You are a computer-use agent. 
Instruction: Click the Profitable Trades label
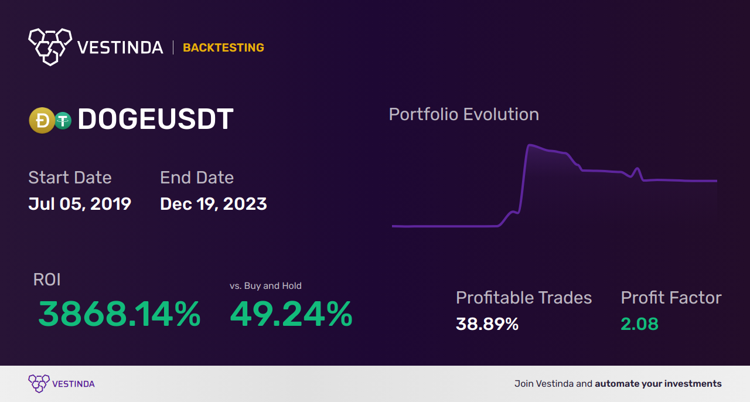point(524,298)
